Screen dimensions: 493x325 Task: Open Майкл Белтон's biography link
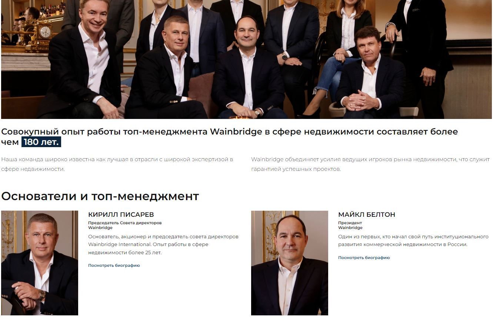point(364,258)
